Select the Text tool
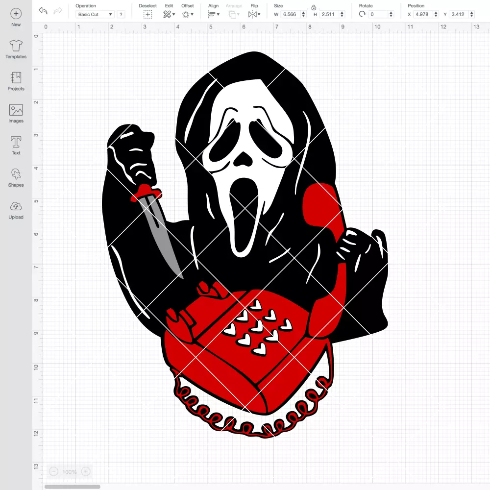This screenshot has width=490, height=490. tap(16, 142)
